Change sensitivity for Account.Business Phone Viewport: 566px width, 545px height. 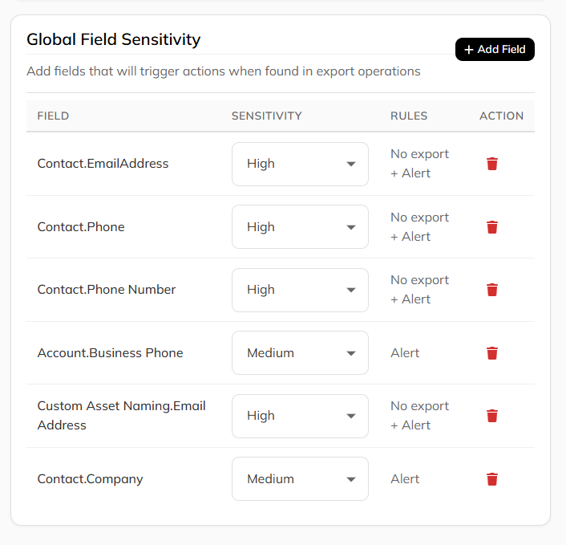click(300, 353)
